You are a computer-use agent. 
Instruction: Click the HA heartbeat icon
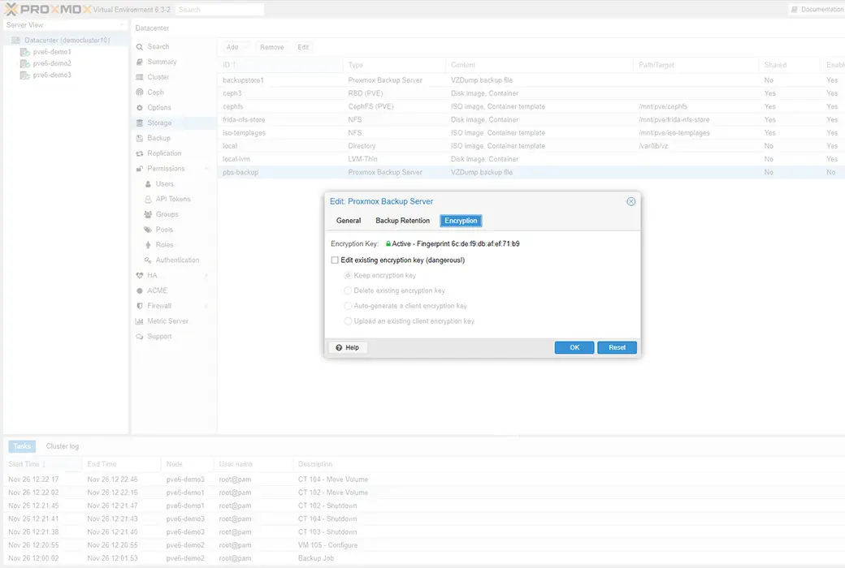pyautogui.click(x=140, y=275)
